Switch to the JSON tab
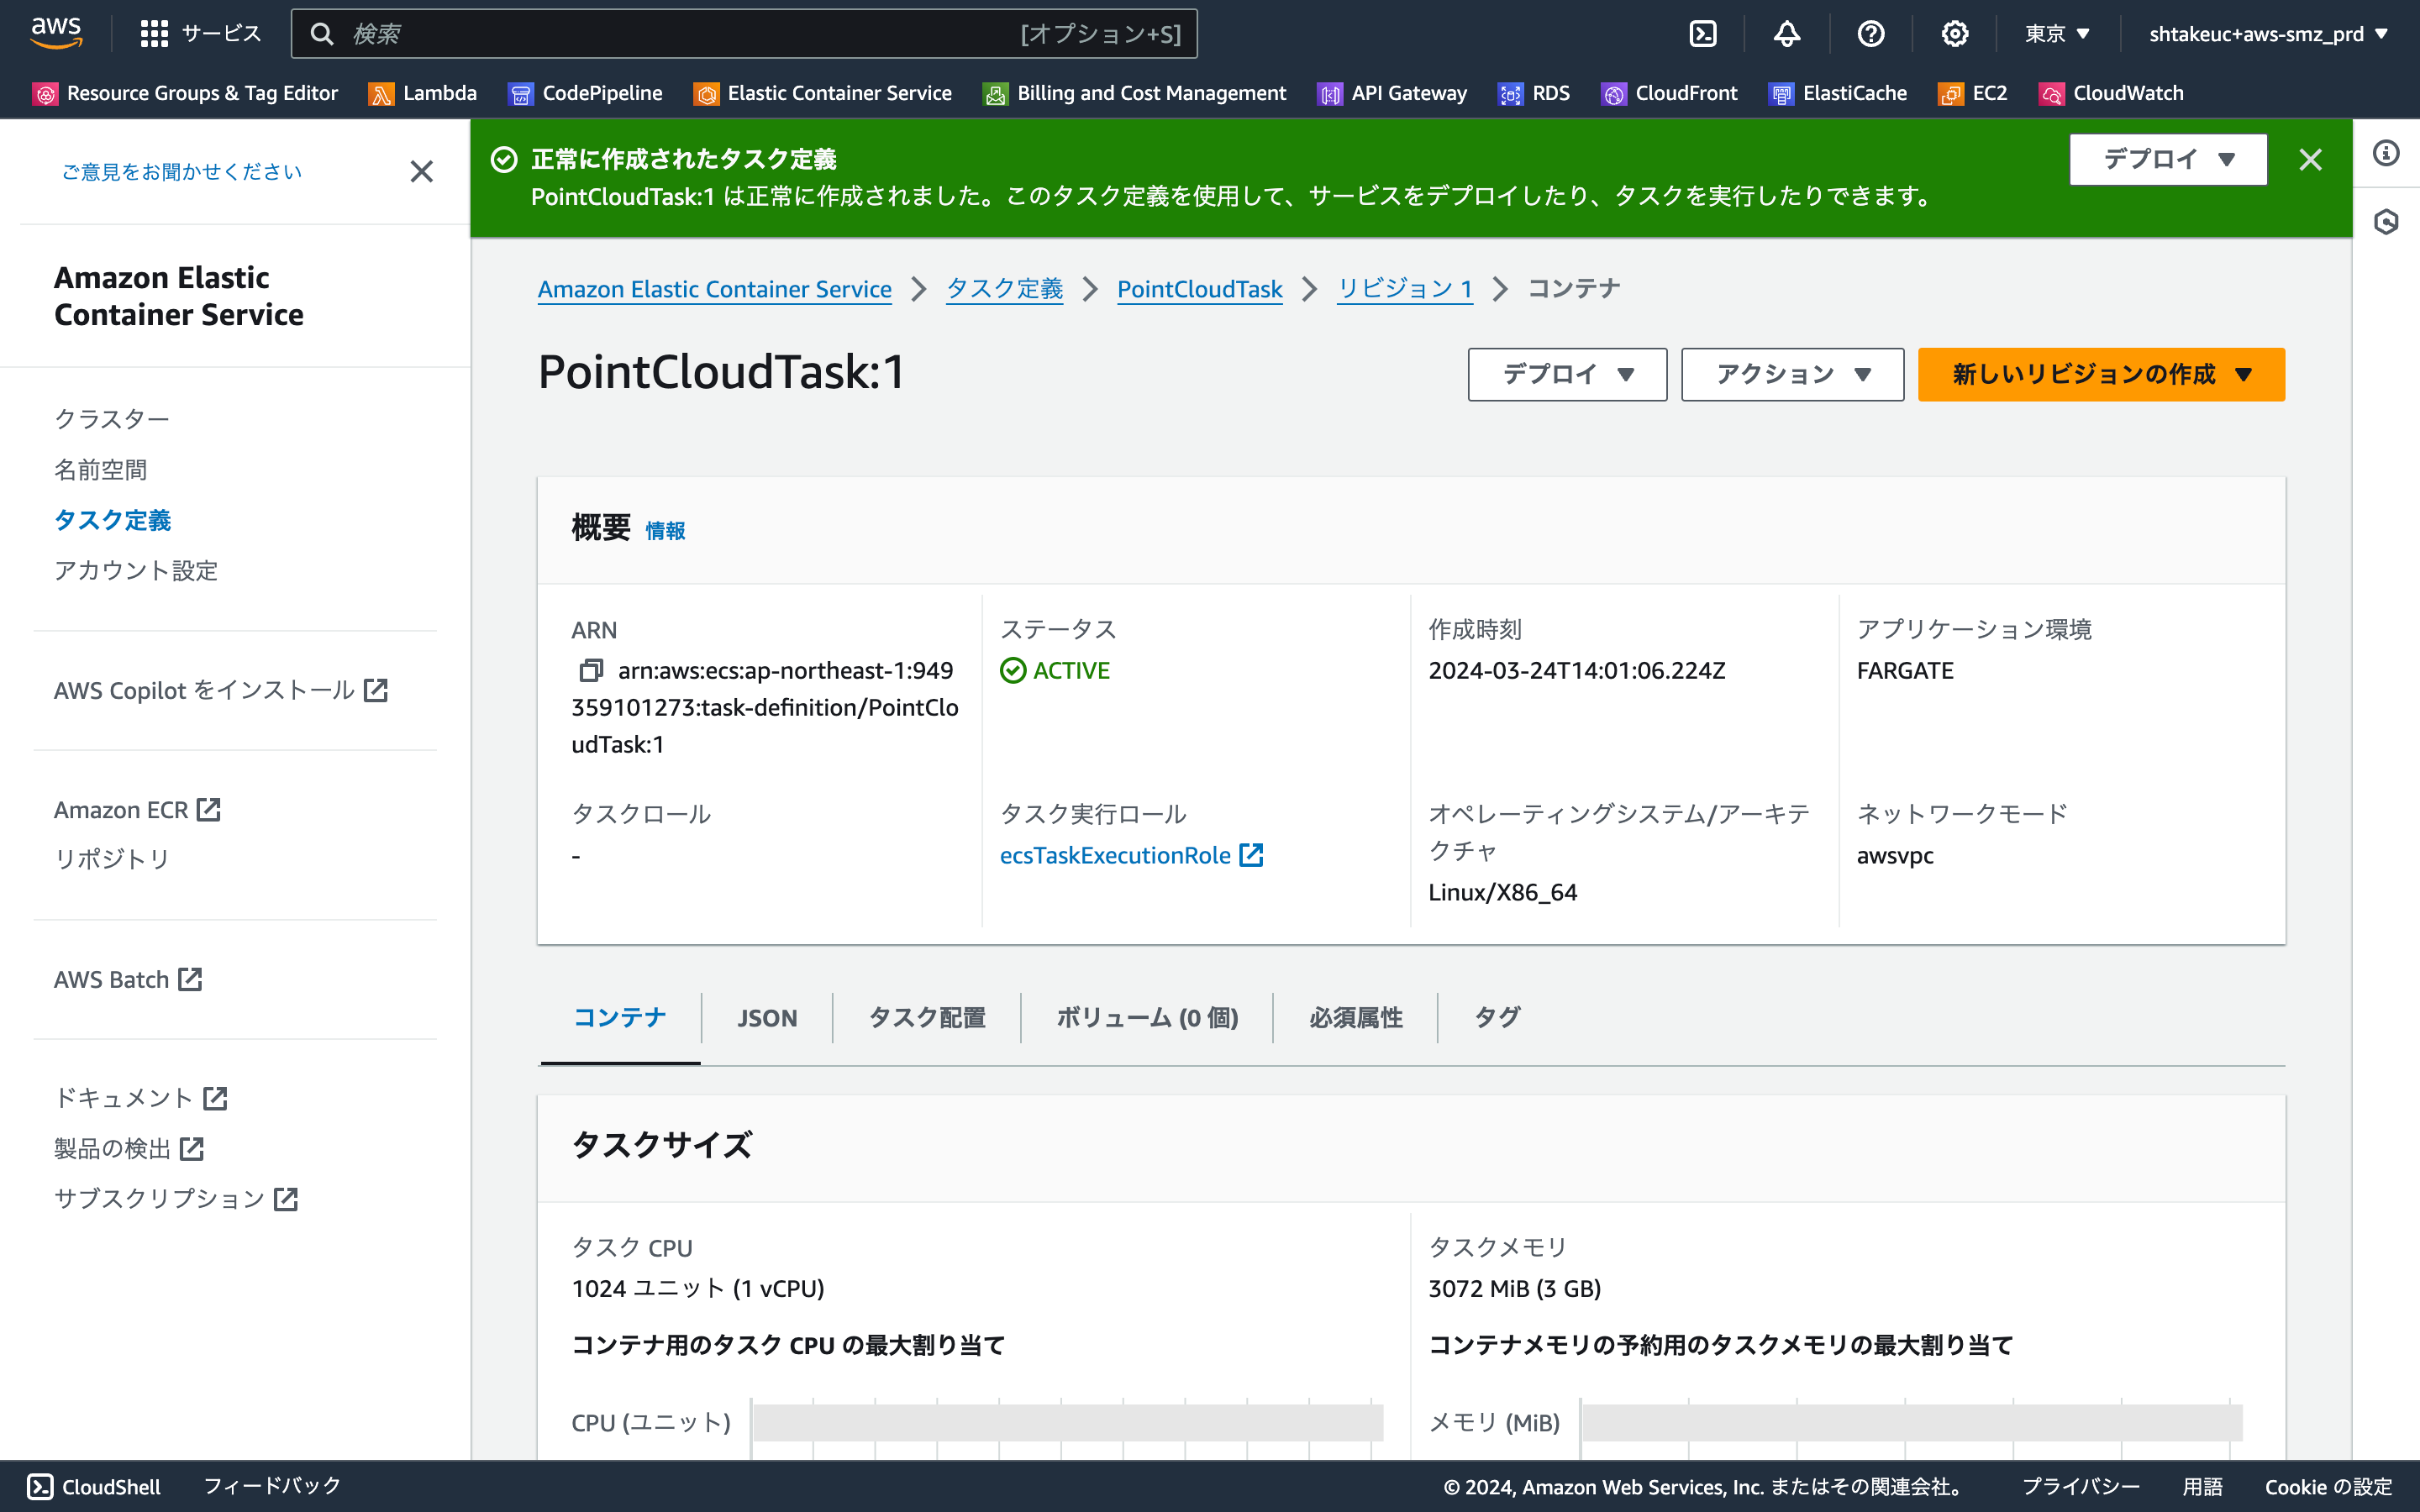Screen dimensions: 2420x1512 767,1017
